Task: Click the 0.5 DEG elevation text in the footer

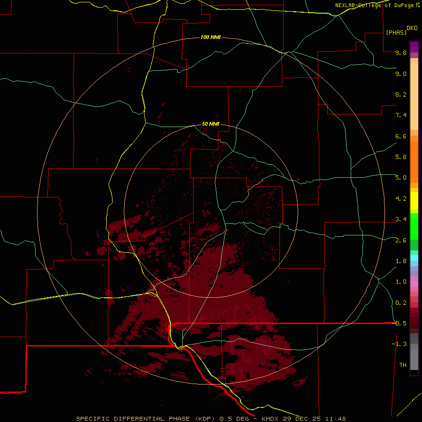Action: click(x=234, y=419)
